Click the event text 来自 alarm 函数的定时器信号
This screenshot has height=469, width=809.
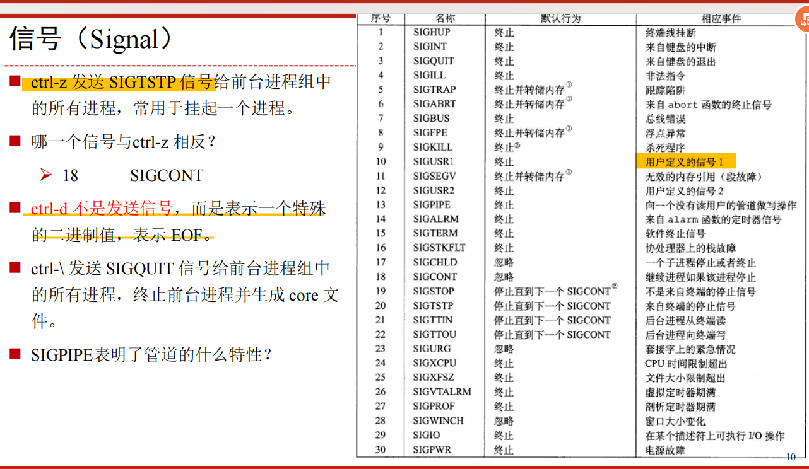pos(713,220)
